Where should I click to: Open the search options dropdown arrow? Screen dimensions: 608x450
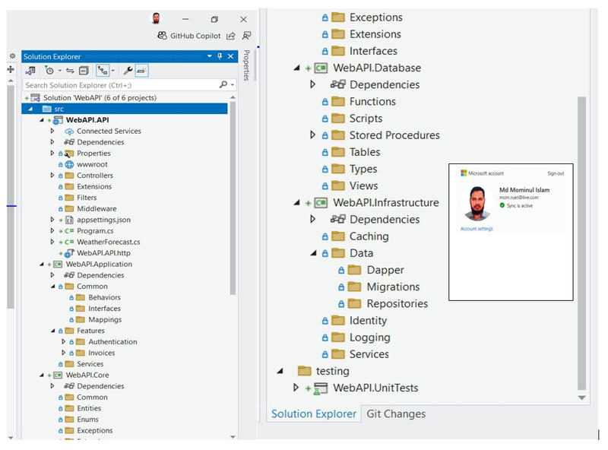coord(233,84)
